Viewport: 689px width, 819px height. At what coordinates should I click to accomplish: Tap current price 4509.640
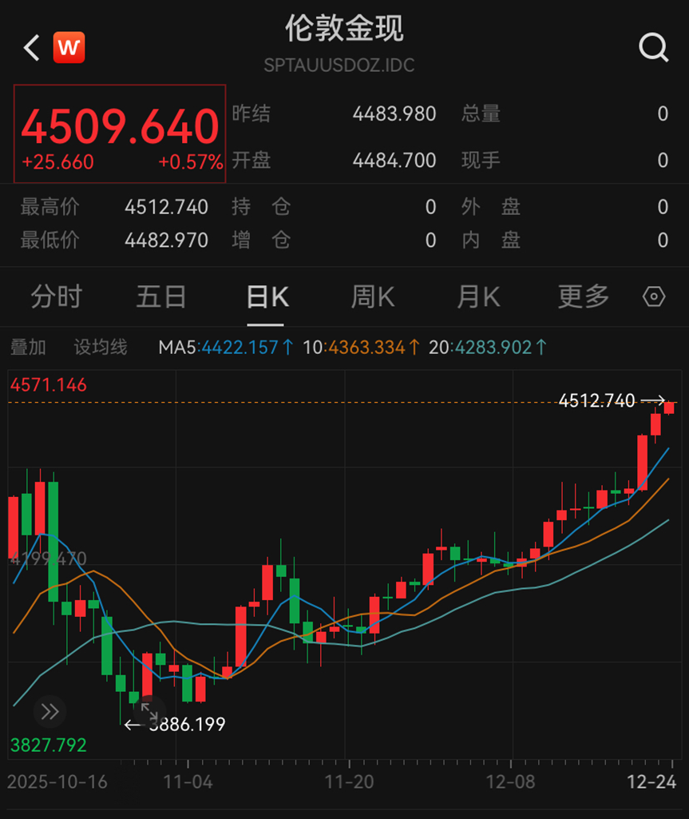point(120,126)
